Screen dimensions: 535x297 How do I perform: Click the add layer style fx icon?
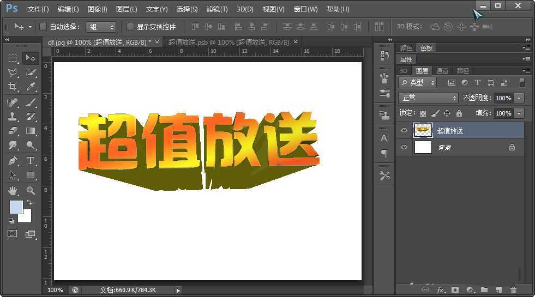coord(441,290)
